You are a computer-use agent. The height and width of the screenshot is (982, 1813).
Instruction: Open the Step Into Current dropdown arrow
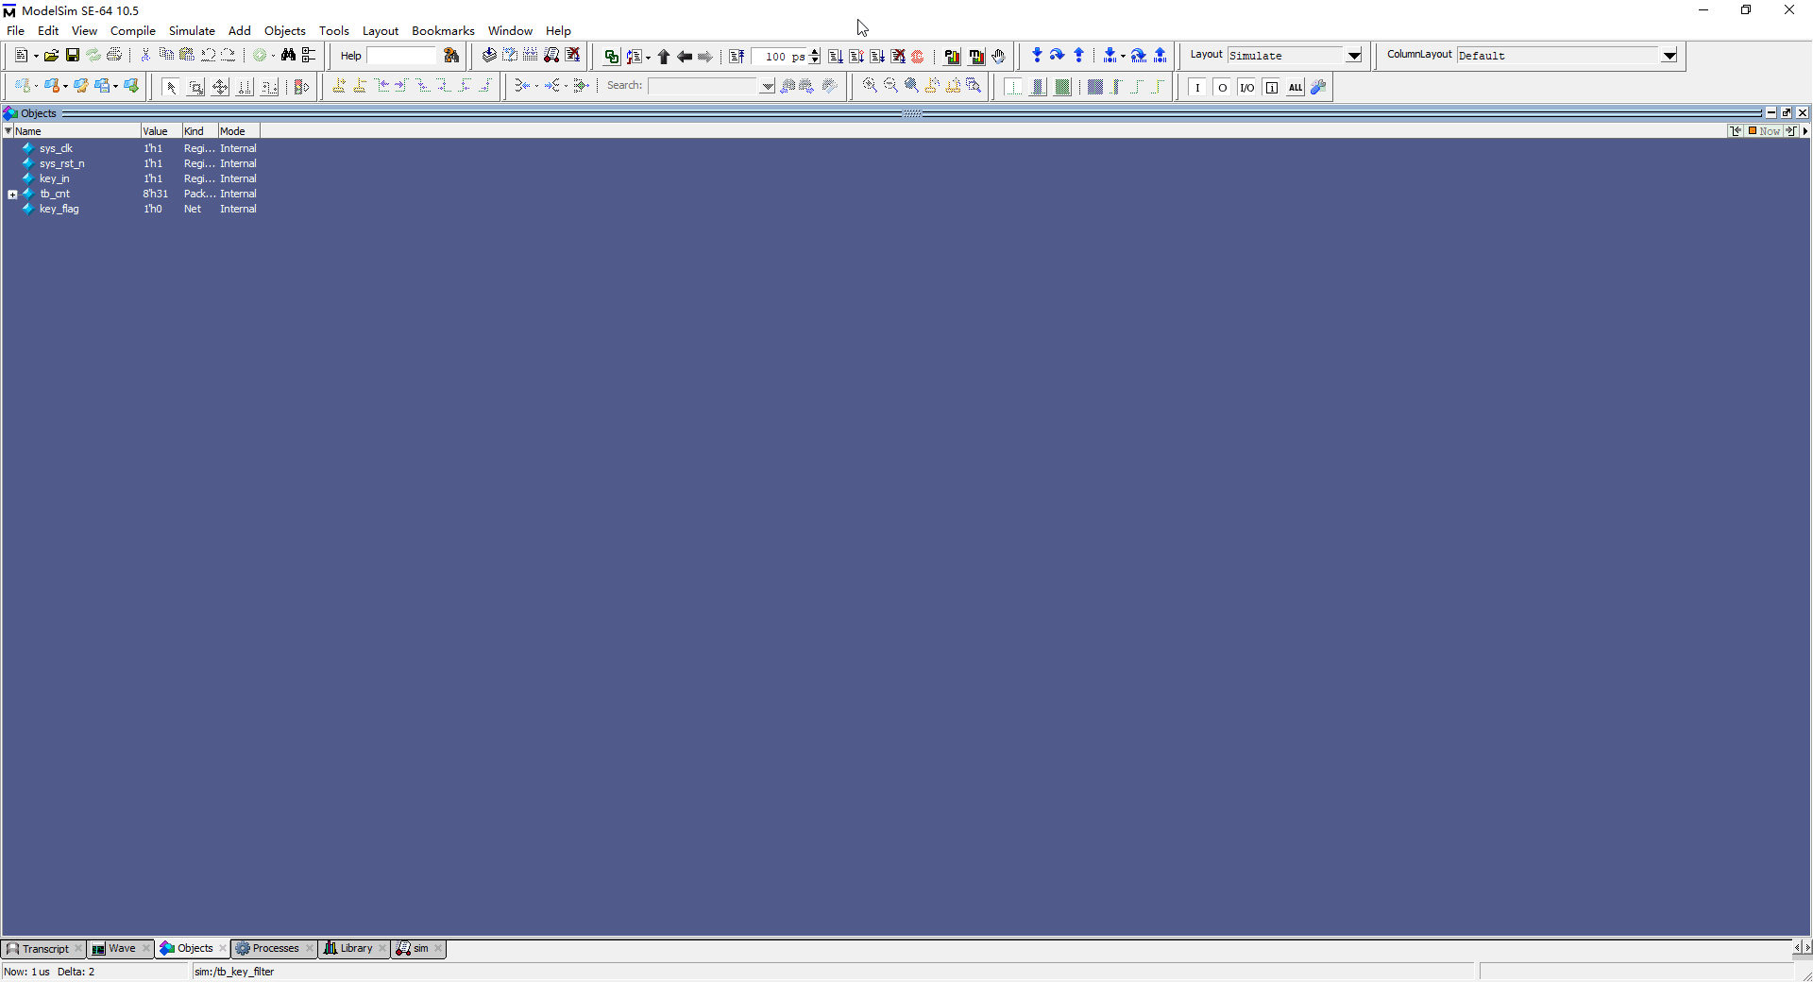pos(1122,56)
